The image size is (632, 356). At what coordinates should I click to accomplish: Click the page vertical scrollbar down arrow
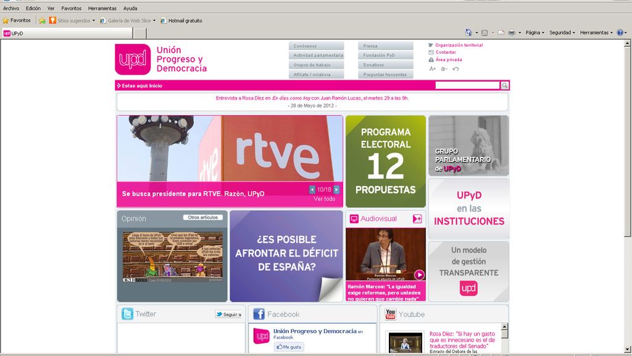628,350
